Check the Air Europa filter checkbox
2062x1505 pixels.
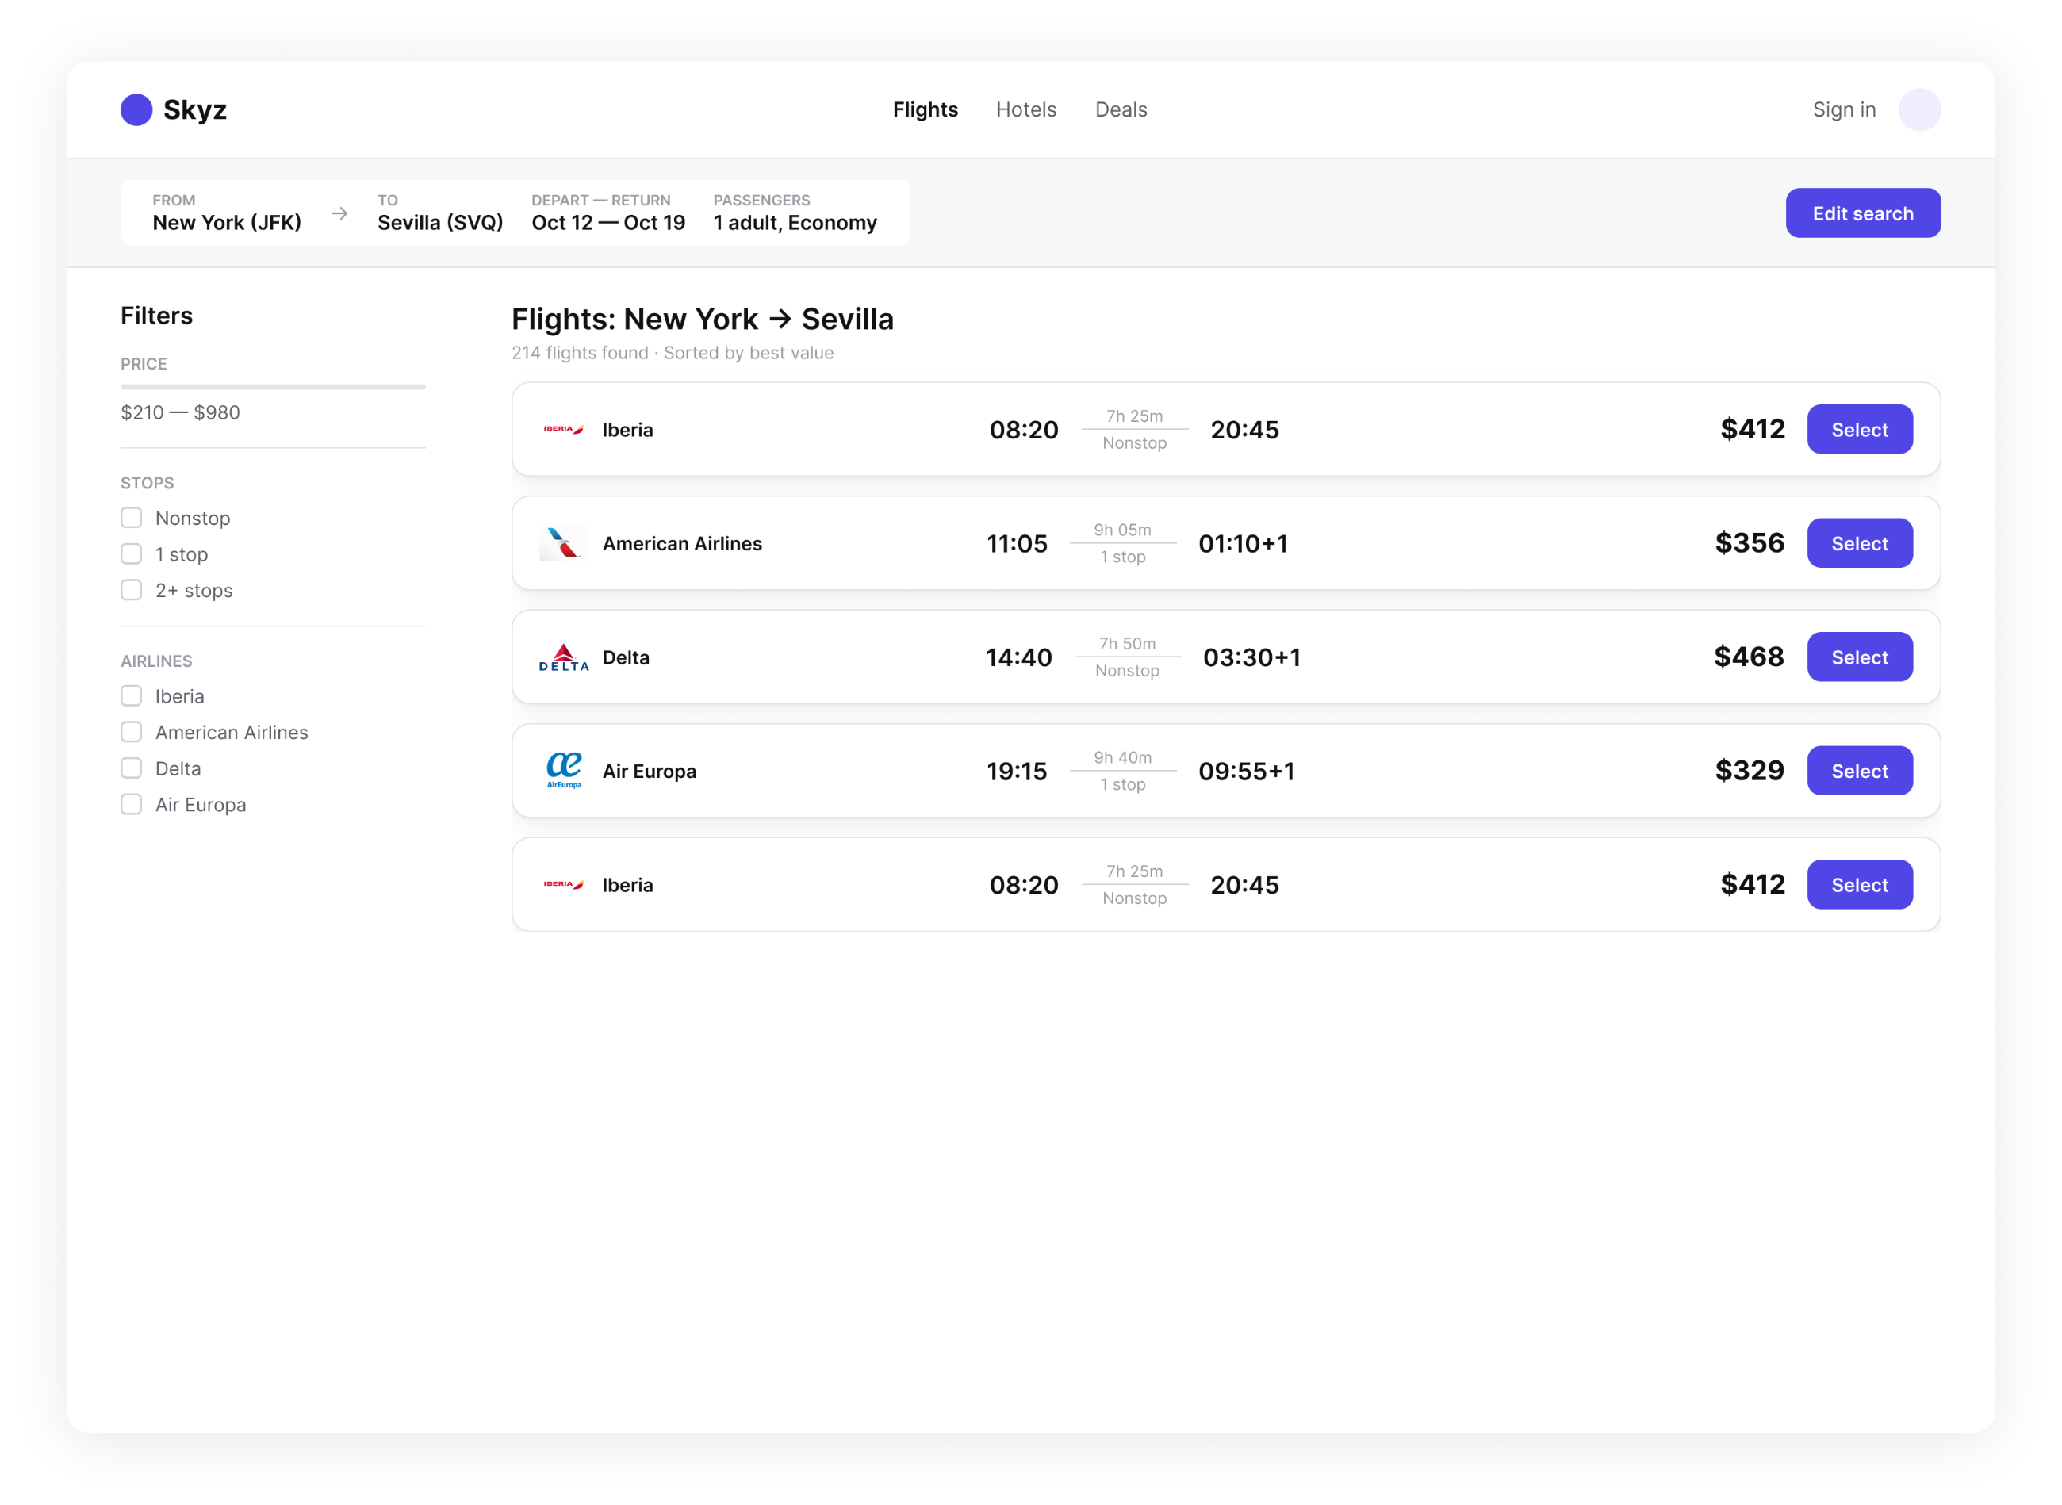point(131,804)
